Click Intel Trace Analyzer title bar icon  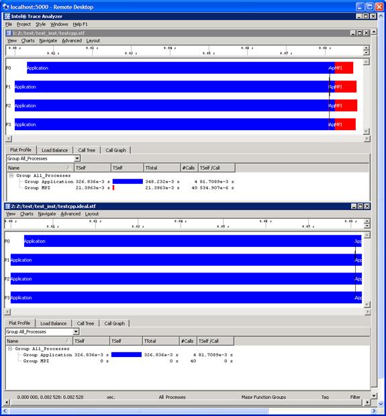(7, 17)
